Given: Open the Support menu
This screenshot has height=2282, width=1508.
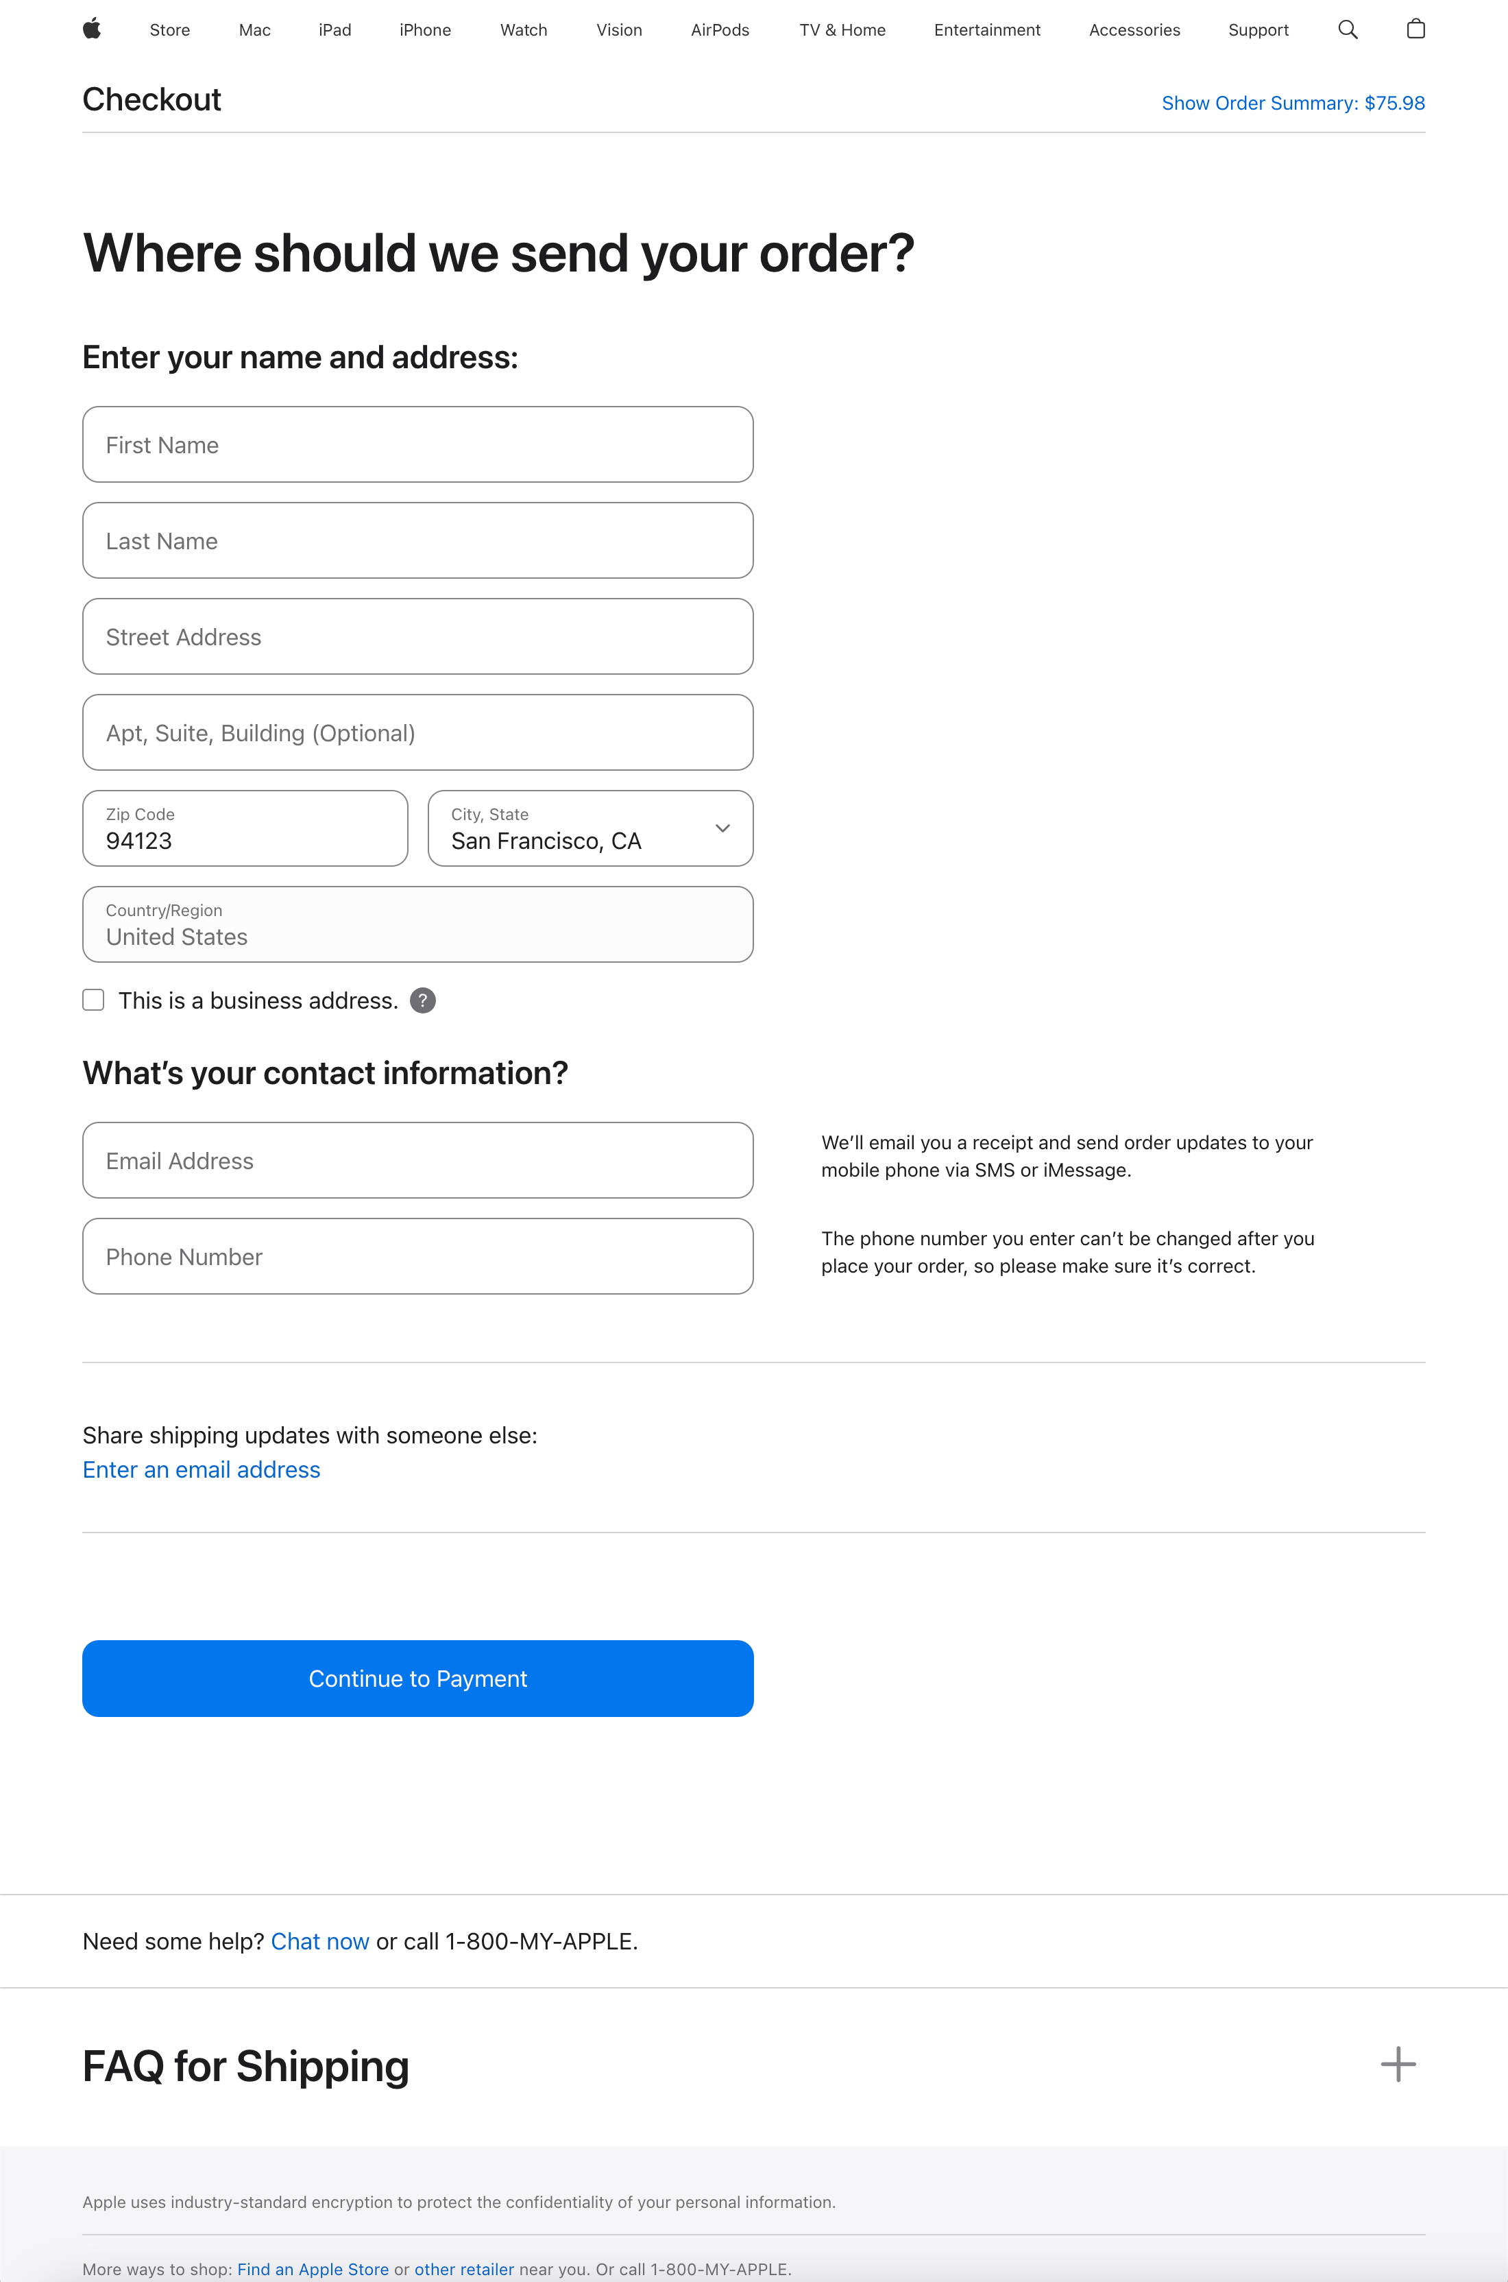Looking at the screenshot, I should point(1258,29).
